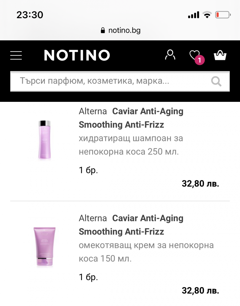Open the shopping basket icon
This screenshot has height=306, width=240.
pyautogui.click(x=220, y=55)
